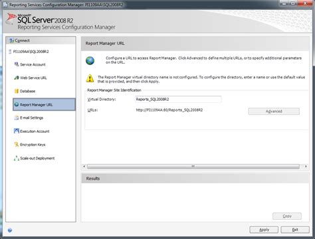
Task: Select the PI1109AA\SQL2008R2 server node
Action: [x=31, y=52]
